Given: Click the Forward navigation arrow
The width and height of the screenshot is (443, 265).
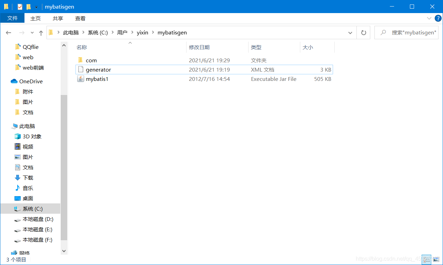Looking at the screenshot, I should coord(21,33).
